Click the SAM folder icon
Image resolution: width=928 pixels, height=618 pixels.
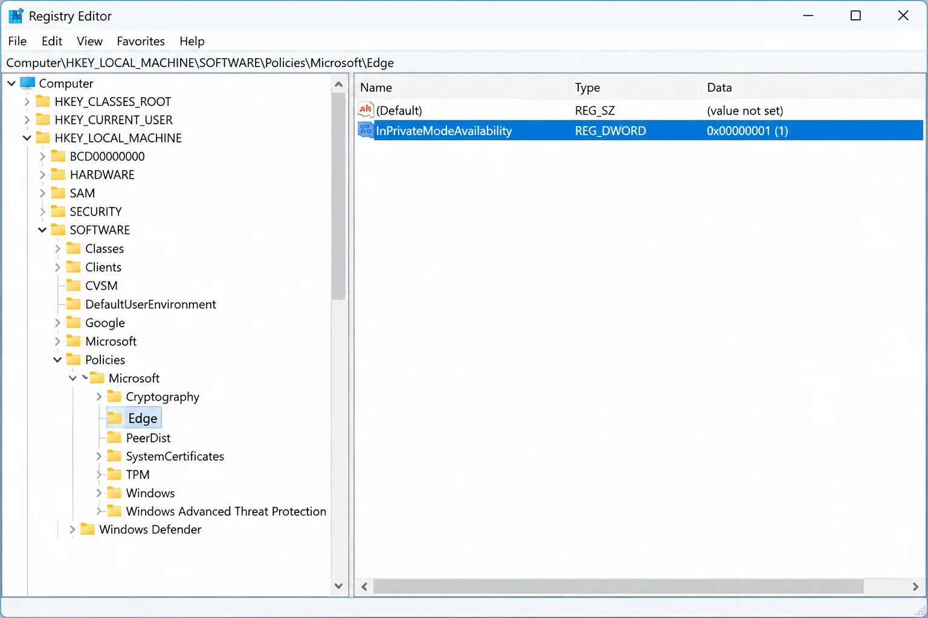58,193
